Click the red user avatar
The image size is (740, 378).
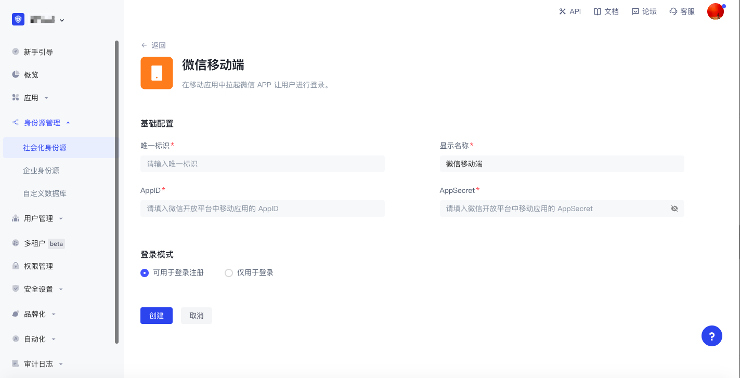point(716,11)
